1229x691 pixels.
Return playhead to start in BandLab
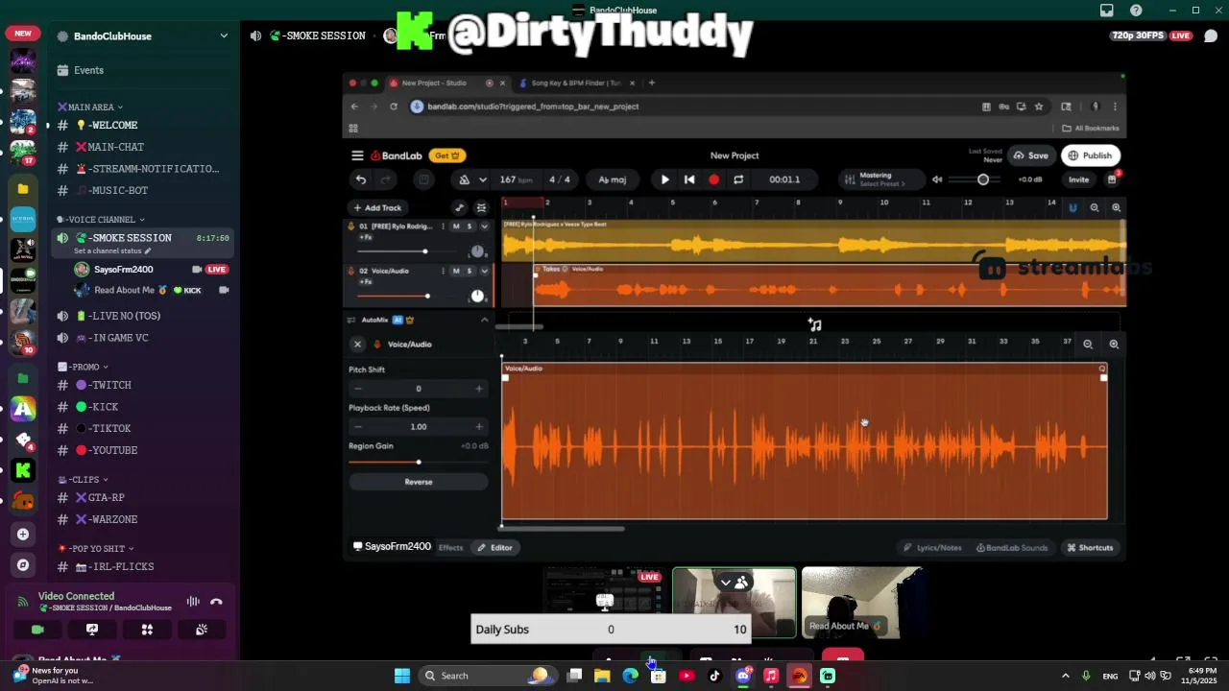pyautogui.click(x=689, y=179)
